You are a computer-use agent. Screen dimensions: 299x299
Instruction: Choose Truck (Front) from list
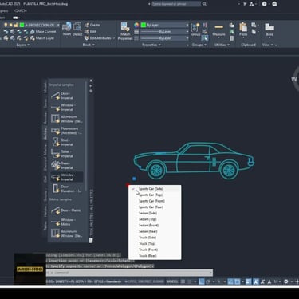tap(155, 250)
